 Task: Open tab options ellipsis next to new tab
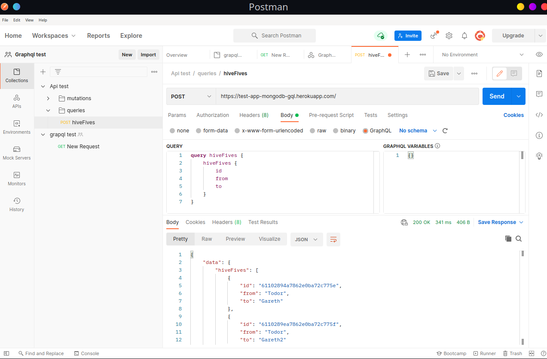423,55
